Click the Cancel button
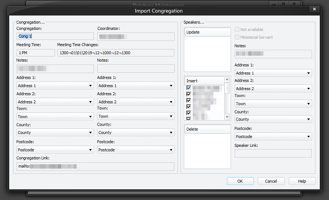Viewport: 329px width, 200px height. click(271, 181)
